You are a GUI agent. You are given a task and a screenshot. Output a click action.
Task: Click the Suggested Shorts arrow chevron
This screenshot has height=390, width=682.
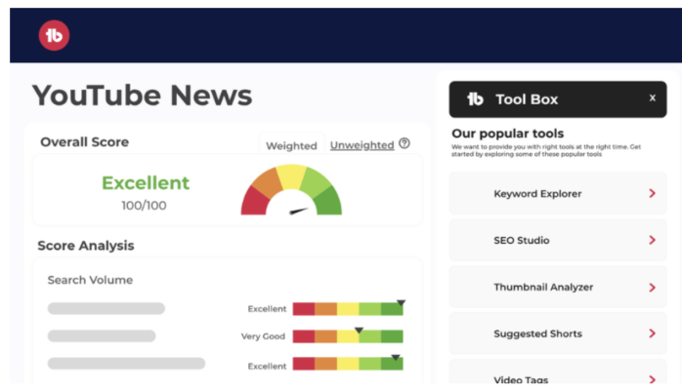coord(652,333)
